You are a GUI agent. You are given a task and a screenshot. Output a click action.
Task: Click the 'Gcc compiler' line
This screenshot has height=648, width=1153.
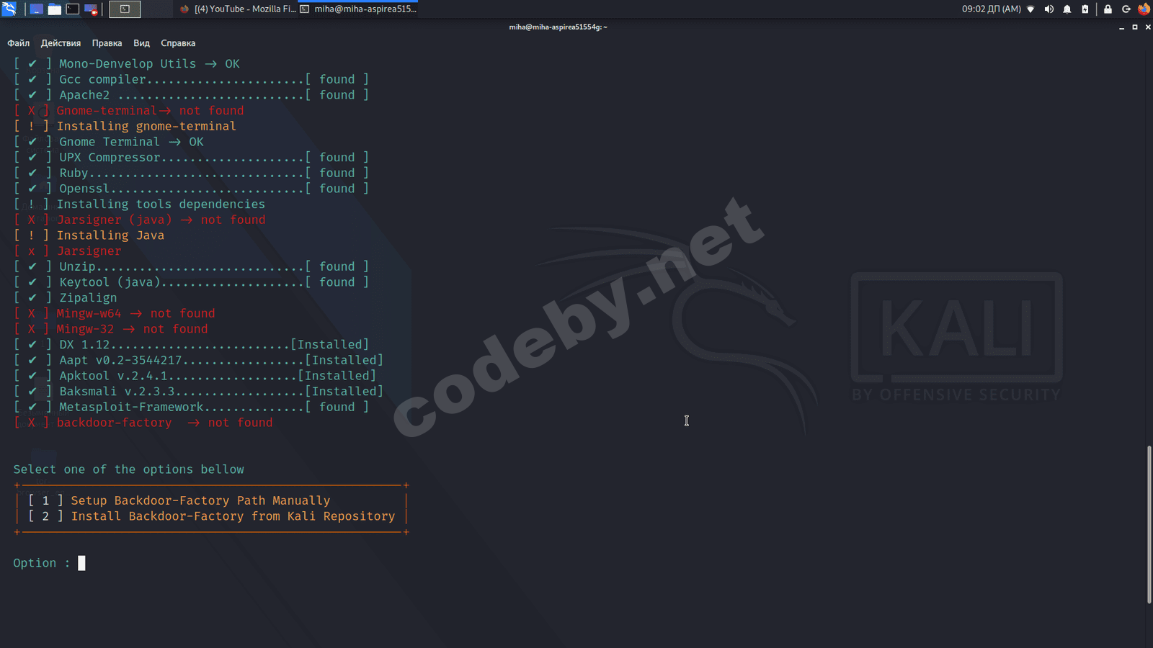tap(191, 79)
